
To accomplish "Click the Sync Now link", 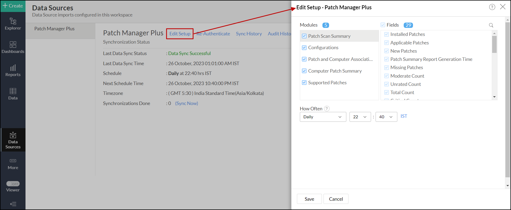I will (x=186, y=103).
